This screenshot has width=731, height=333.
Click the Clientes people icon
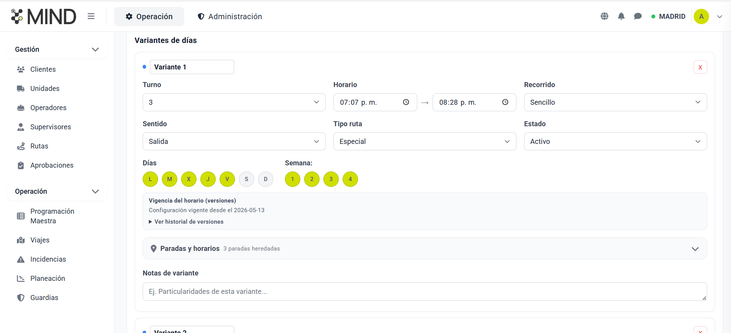21,69
